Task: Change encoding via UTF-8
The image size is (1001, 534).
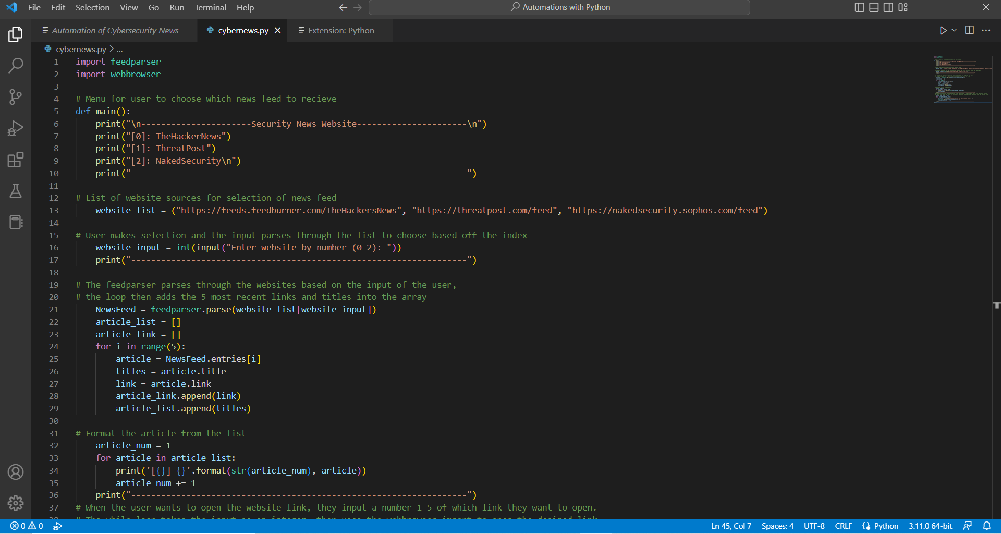Action: click(x=814, y=526)
